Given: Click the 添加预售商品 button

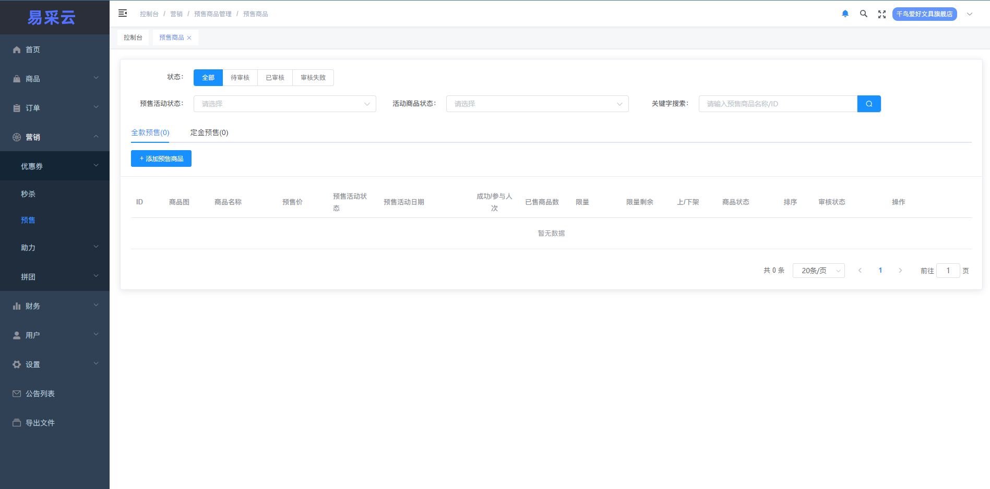Looking at the screenshot, I should click(161, 158).
